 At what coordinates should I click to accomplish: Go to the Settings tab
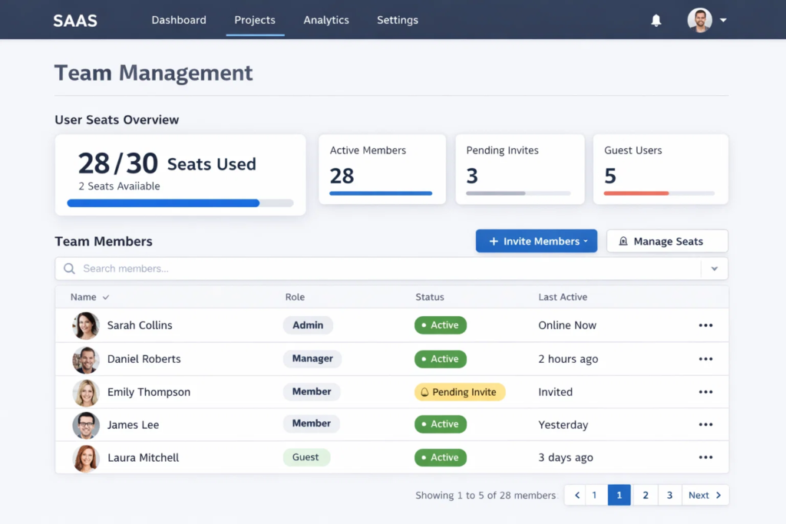click(398, 20)
